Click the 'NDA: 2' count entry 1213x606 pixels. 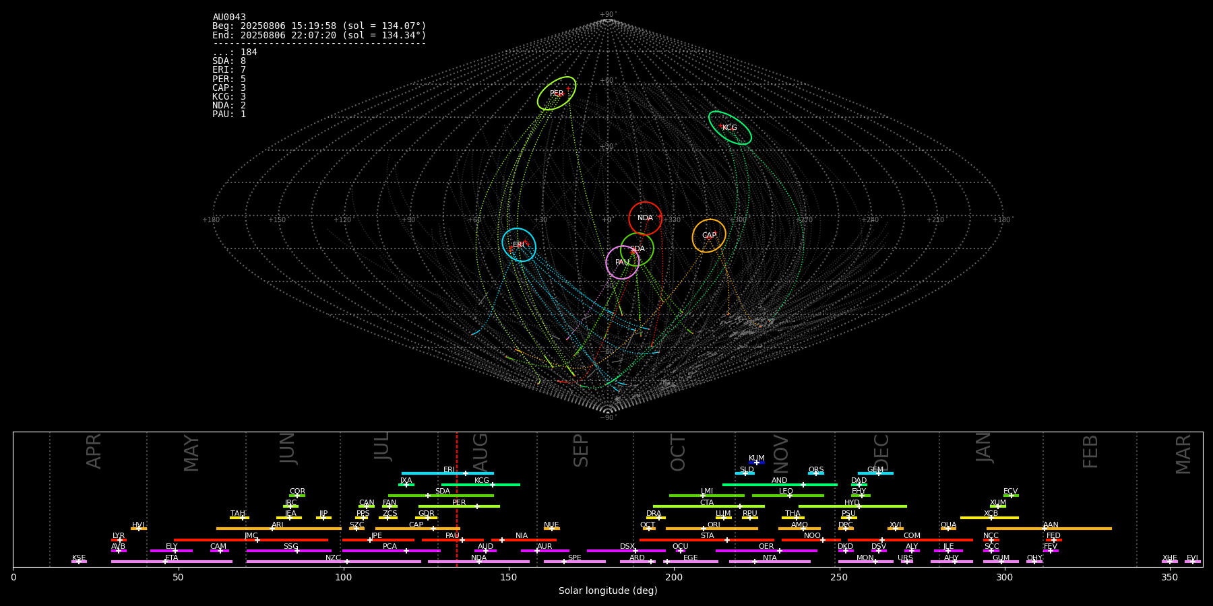click(229, 106)
